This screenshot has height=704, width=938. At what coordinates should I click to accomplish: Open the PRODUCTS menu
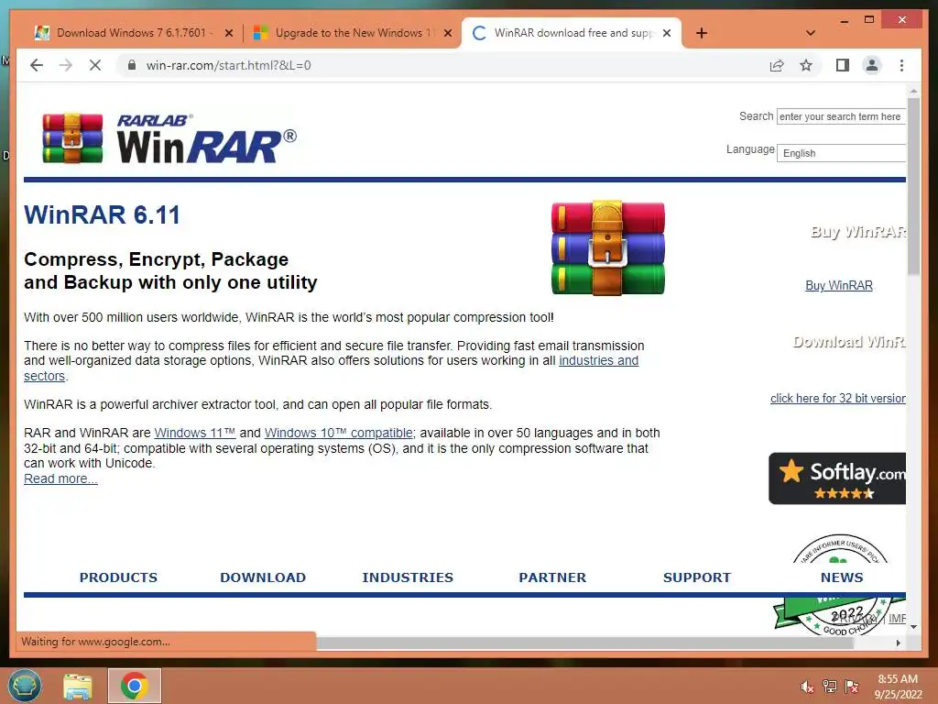[x=118, y=577]
